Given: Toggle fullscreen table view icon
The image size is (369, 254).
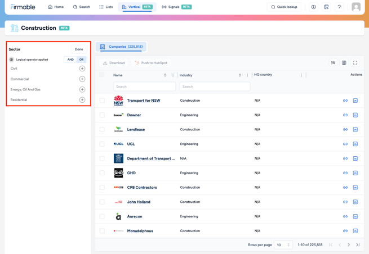Looking at the screenshot, I should [355, 63].
